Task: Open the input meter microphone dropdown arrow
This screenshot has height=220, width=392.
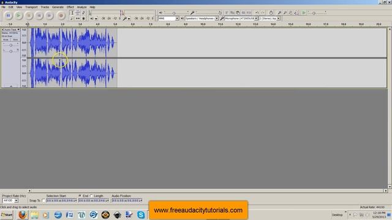Action: [x=129, y=19]
